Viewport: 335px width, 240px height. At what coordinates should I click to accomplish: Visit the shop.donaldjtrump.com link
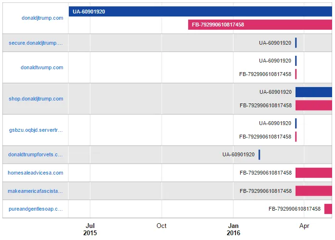pyautogui.click(x=36, y=99)
